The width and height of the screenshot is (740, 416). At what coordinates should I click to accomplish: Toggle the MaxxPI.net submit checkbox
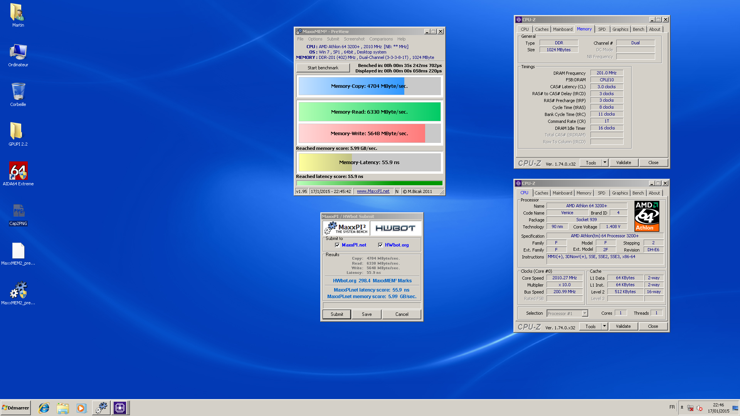(x=337, y=245)
